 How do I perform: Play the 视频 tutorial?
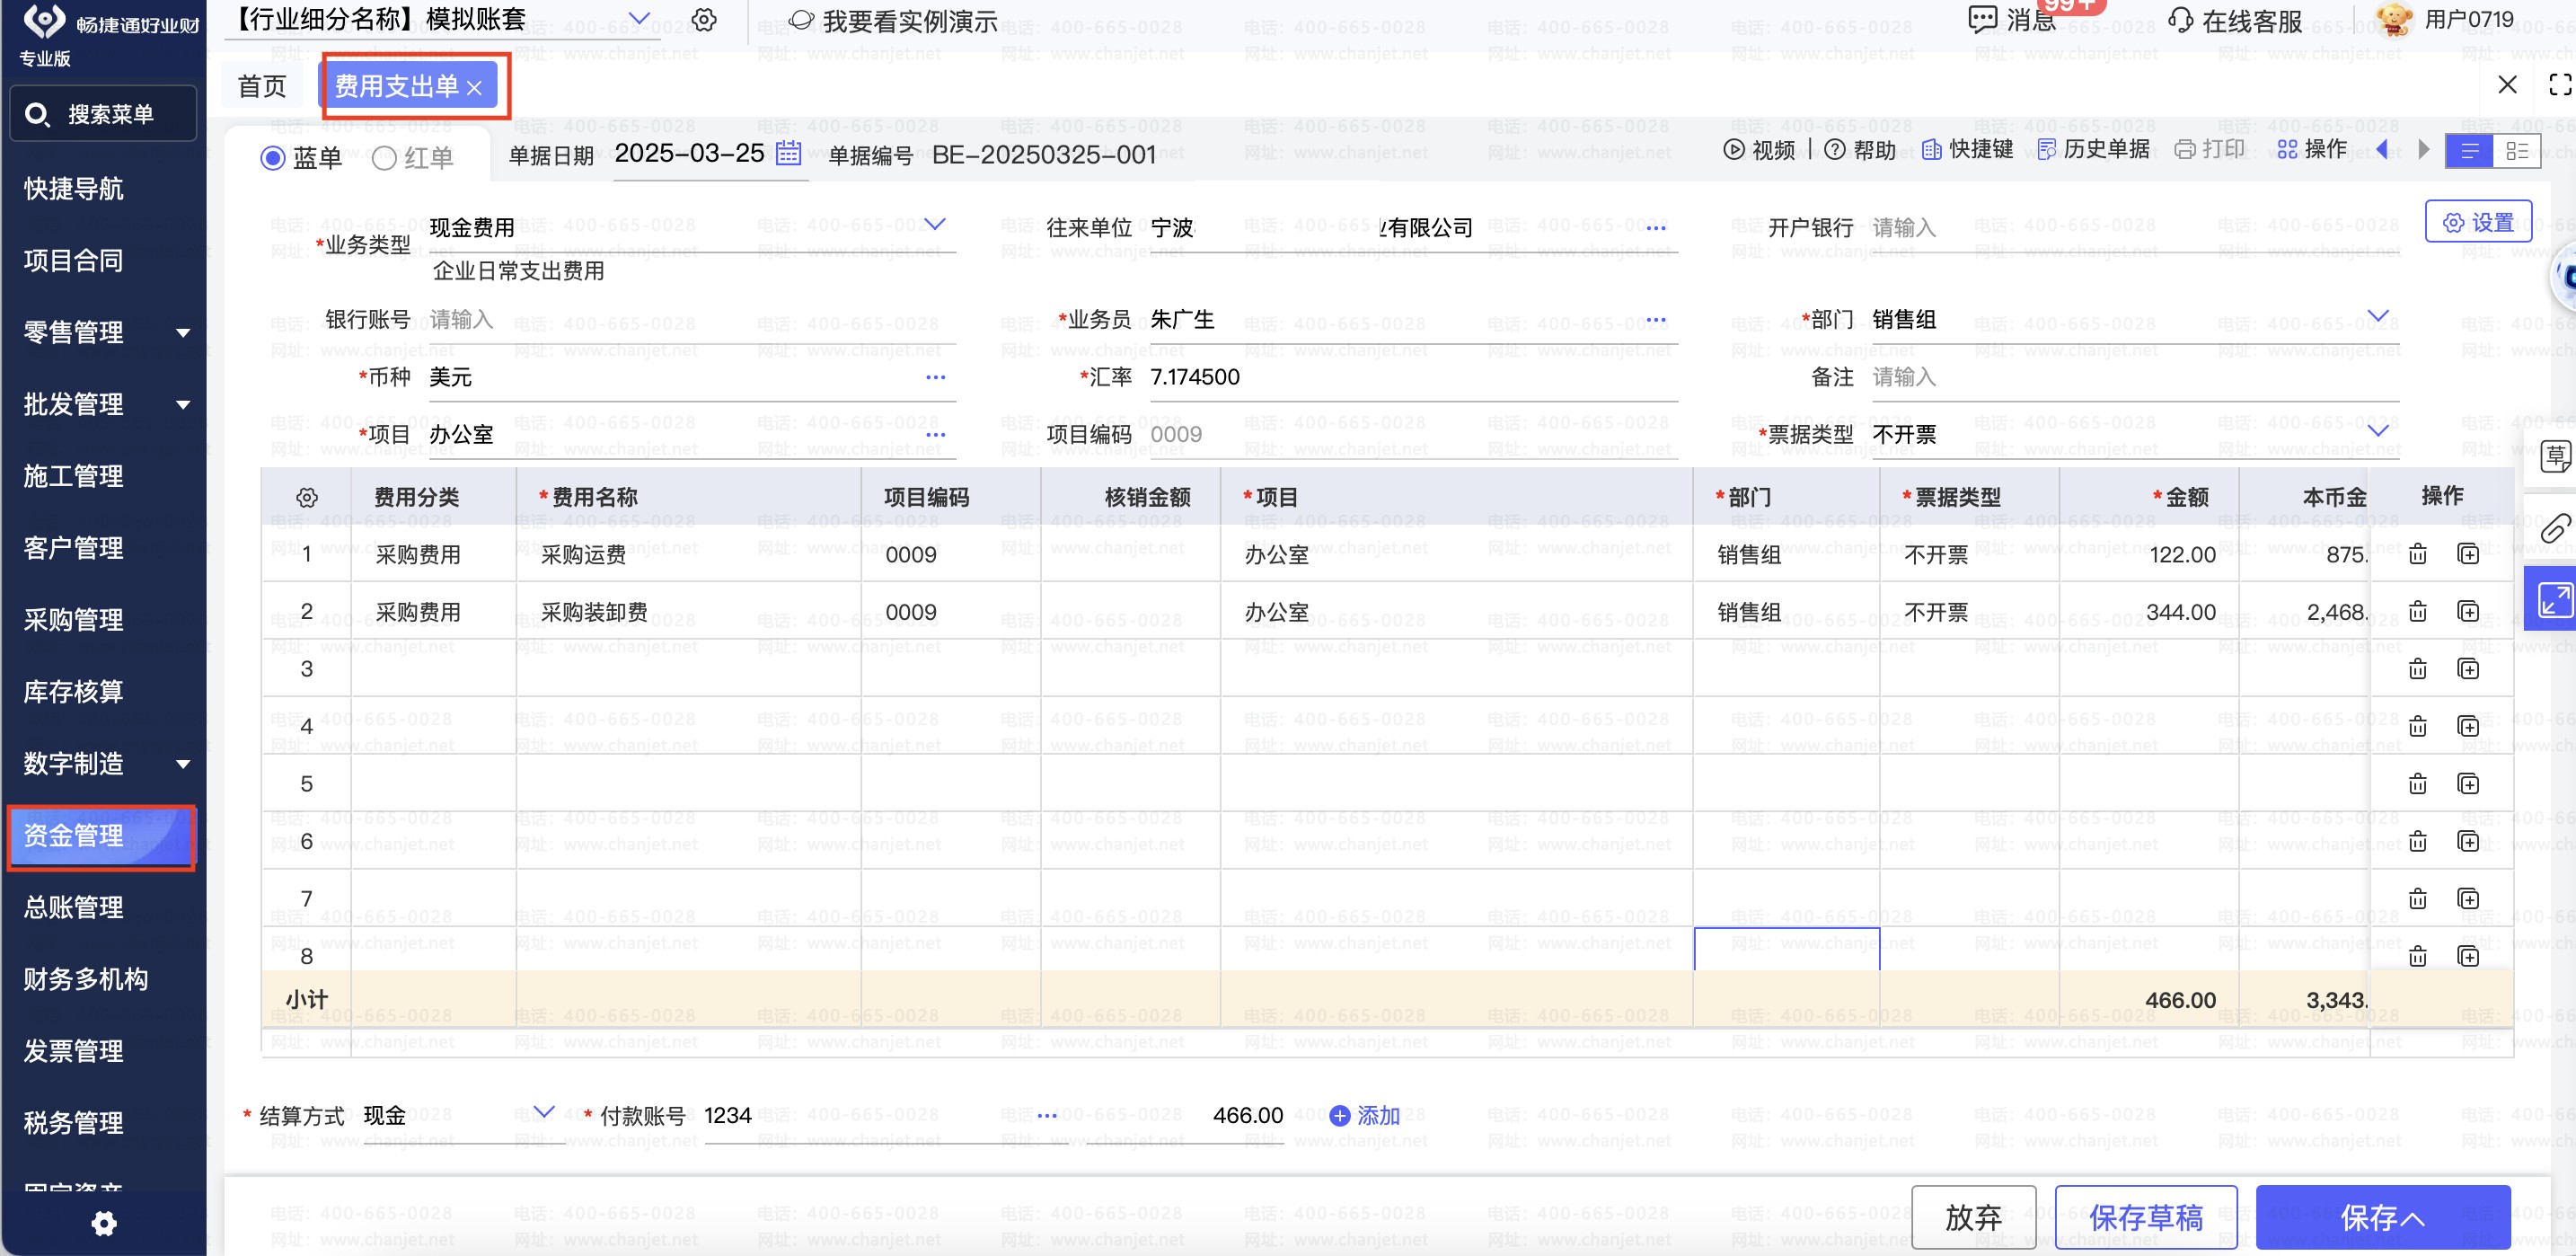point(1759,150)
